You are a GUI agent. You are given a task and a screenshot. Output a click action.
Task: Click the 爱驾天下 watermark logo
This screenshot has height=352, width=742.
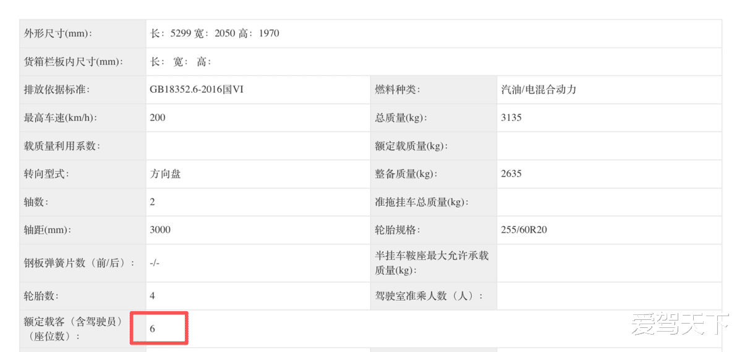(x=679, y=324)
